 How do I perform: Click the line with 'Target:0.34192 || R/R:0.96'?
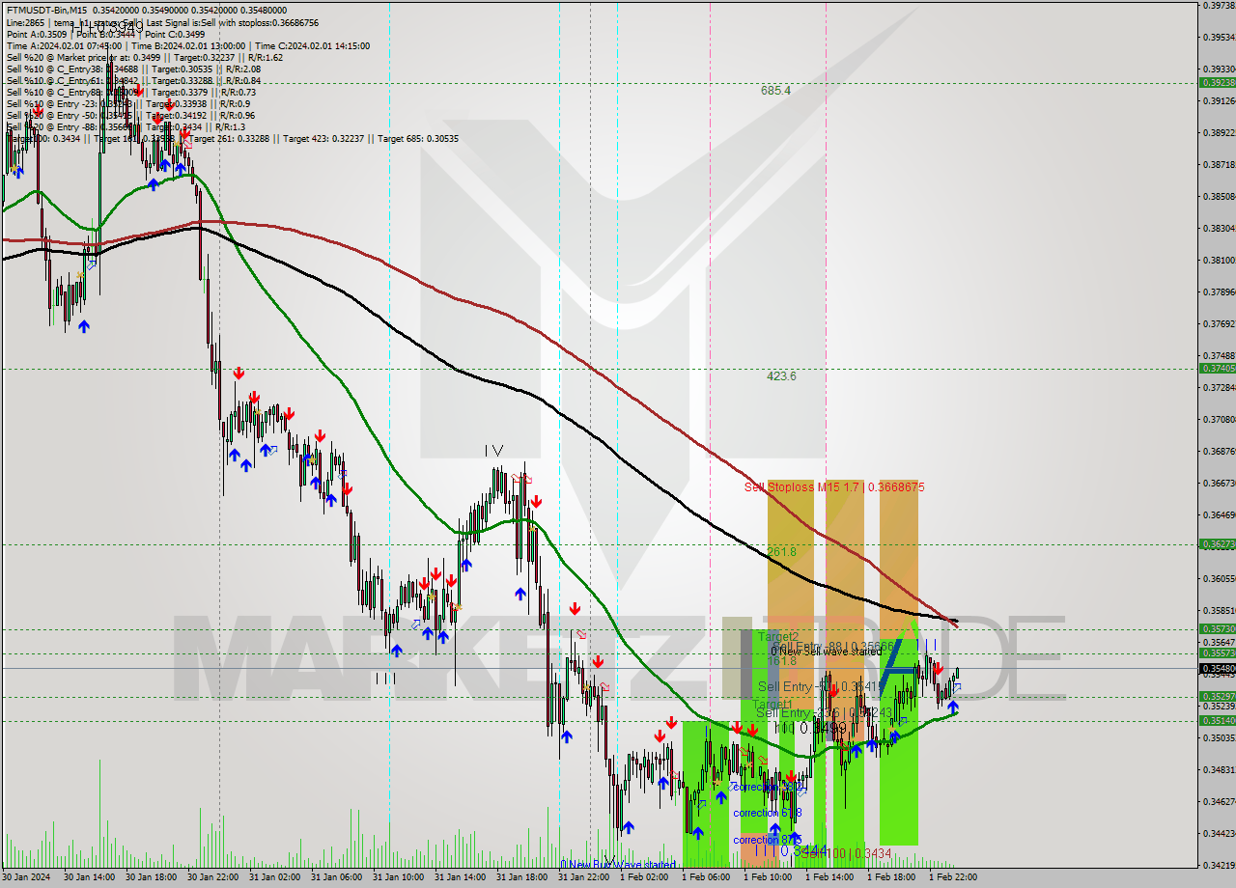tap(130, 115)
